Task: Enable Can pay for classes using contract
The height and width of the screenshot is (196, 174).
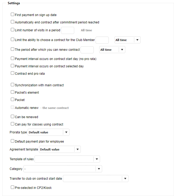Action: pyautogui.click(x=12, y=124)
